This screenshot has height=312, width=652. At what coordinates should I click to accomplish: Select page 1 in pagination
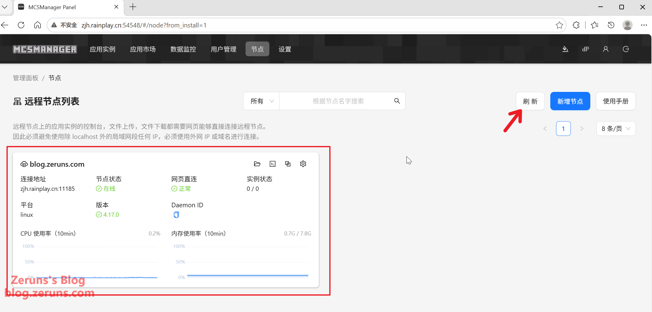pyautogui.click(x=563, y=129)
